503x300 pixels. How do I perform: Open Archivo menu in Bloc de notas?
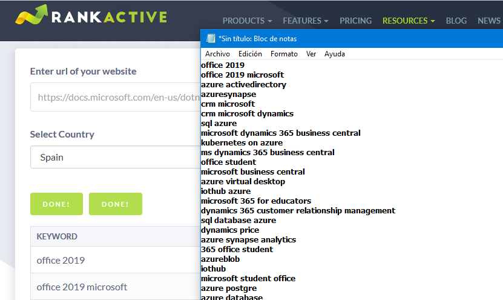[217, 54]
